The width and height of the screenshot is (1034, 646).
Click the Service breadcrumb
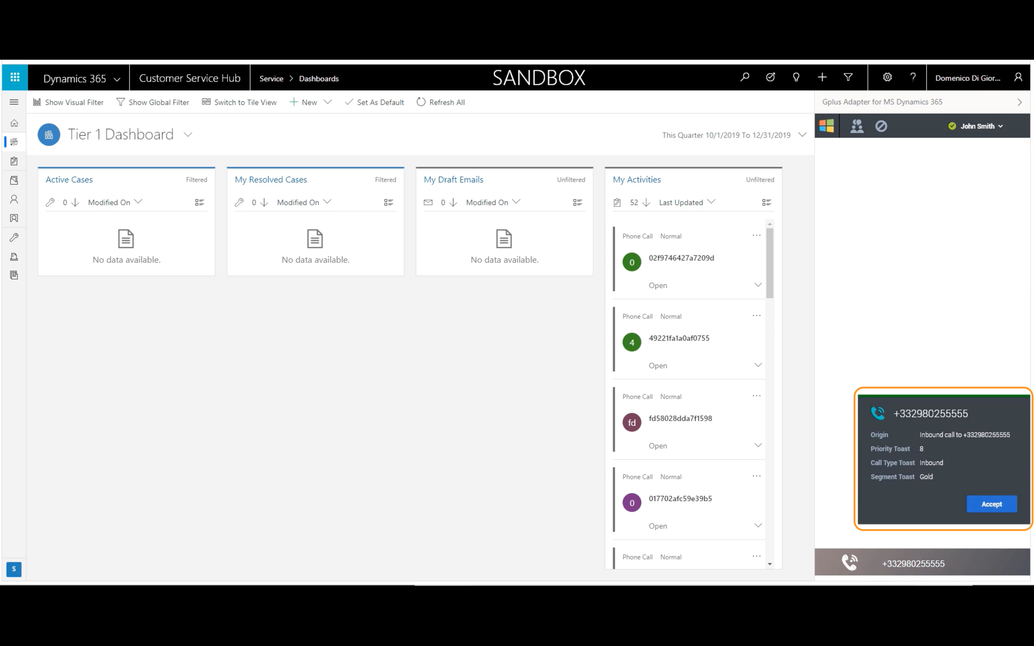[x=271, y=79]
